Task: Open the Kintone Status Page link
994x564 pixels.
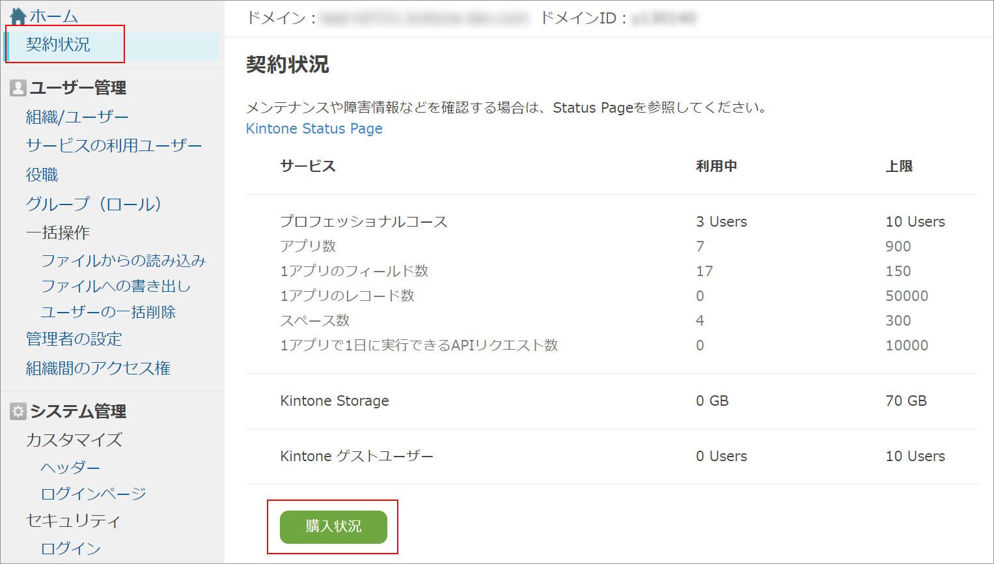Action: (314, 128)
